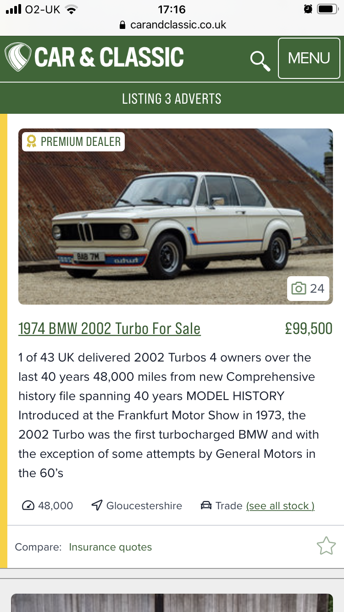This screenshot has height=612, width=344.
Task: Open the search magnifier icon
Action: click(x=260, y=61)
